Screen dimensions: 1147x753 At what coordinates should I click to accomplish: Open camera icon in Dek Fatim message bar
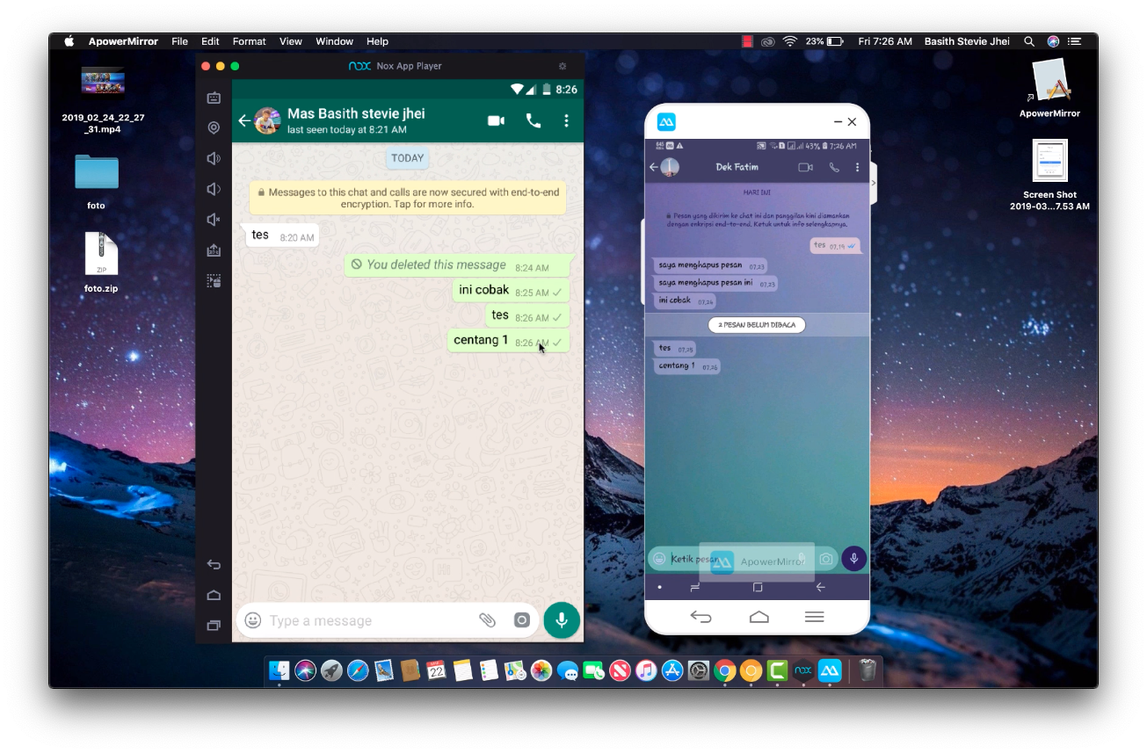826,559
